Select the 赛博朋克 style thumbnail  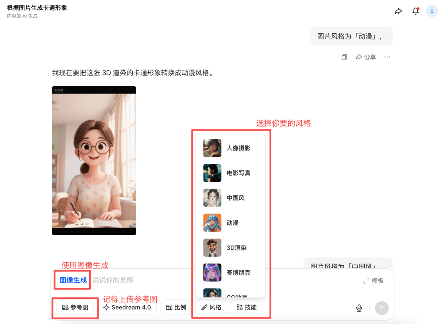212,272
